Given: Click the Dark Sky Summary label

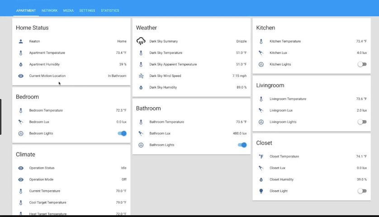Looking at the screenshot, I should pos(163,41).
